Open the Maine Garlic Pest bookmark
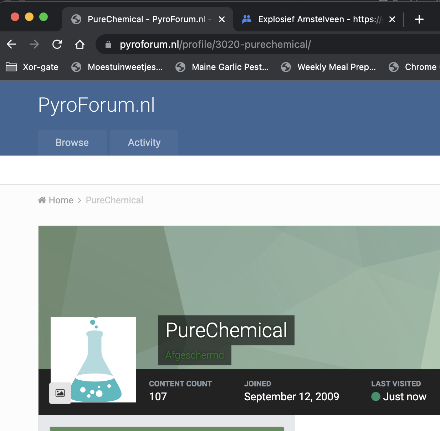Viewport: 440px width, 431px height. tap(222, 67)
